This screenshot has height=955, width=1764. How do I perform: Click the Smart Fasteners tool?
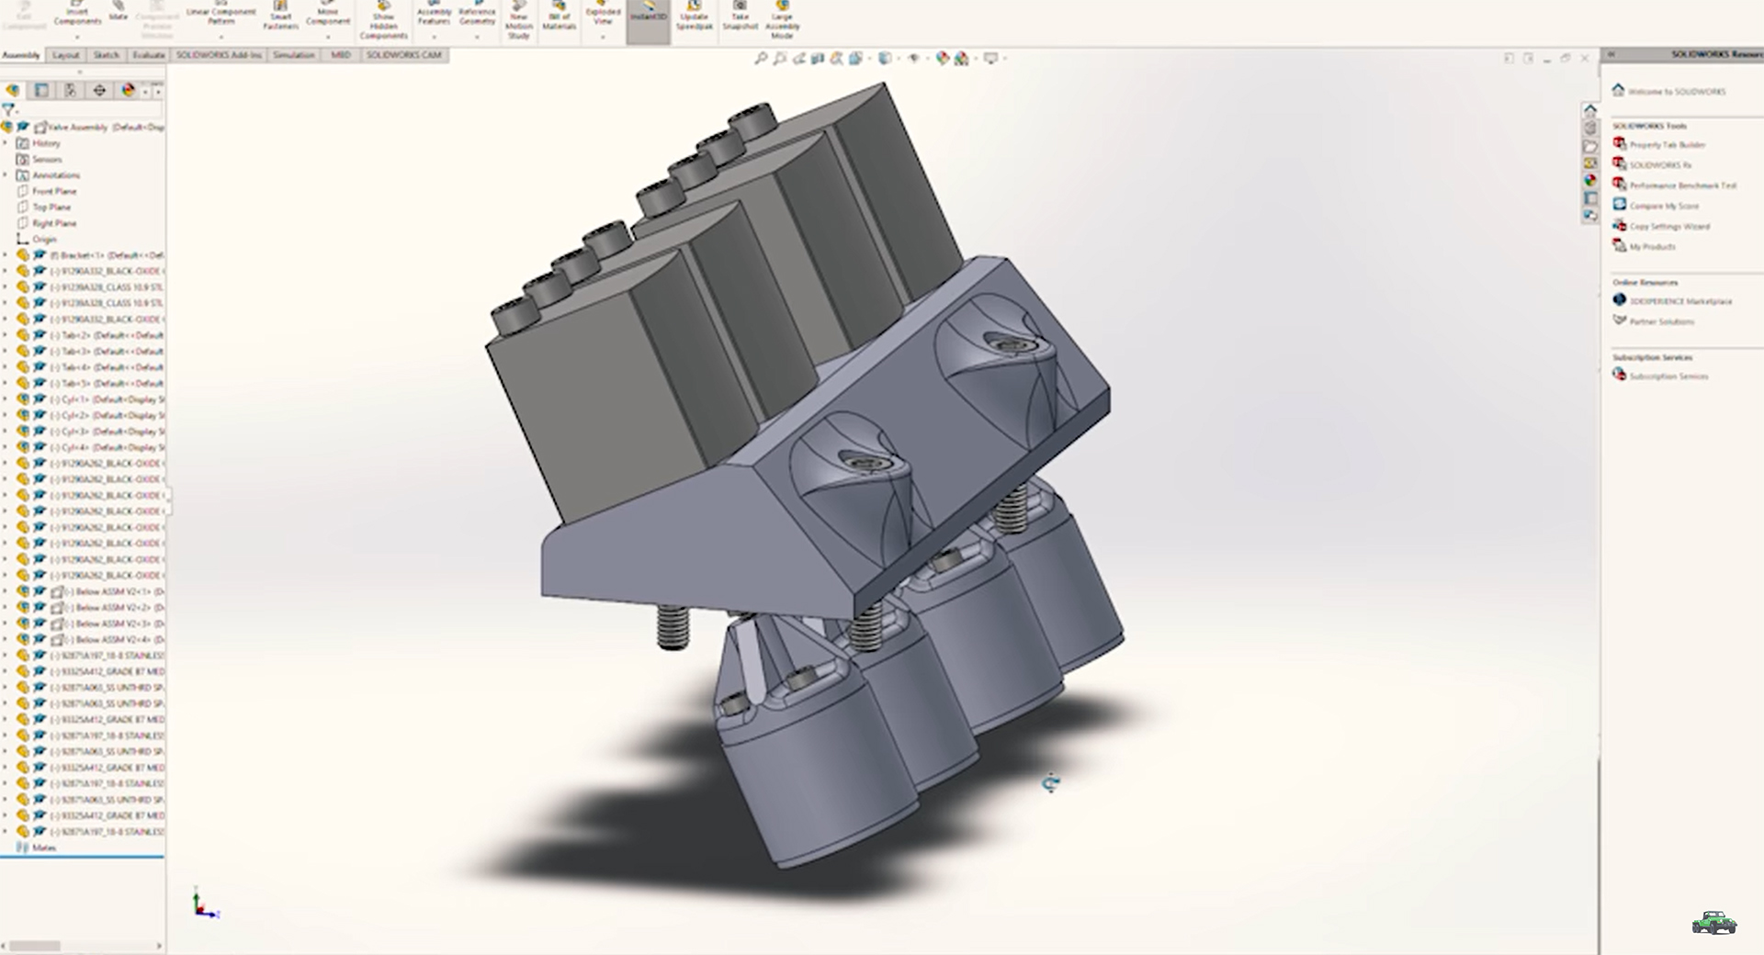(281, 18)
